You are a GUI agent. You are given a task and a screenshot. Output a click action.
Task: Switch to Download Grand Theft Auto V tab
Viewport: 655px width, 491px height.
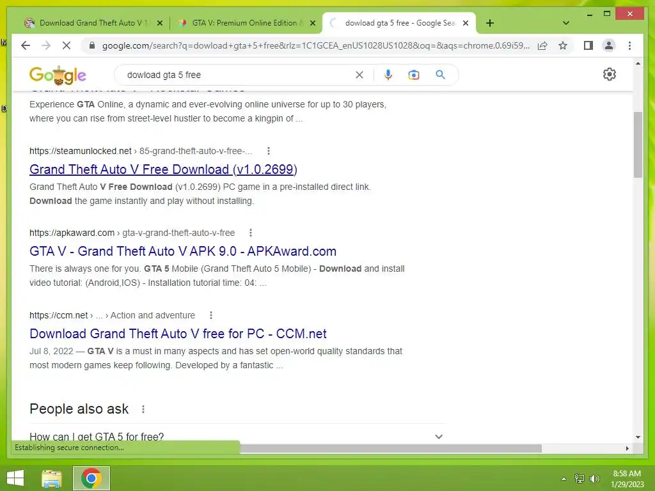(93, 23)
